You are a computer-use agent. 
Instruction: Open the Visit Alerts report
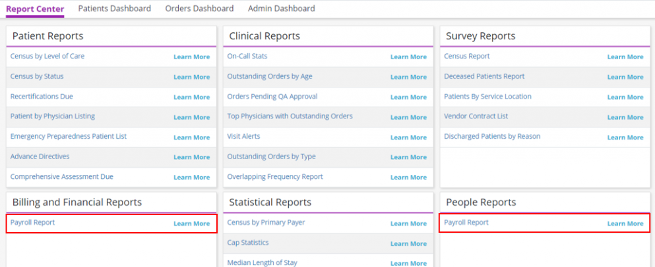tap(244, 137)
